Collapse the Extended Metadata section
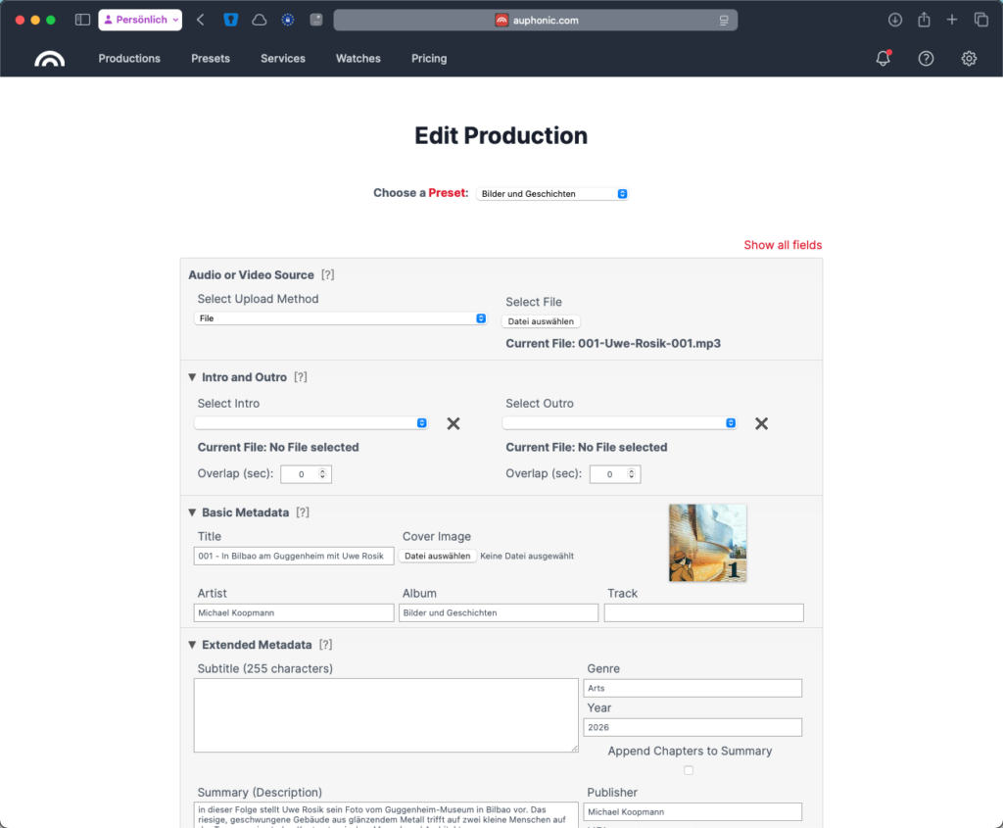 pos(192,645)
